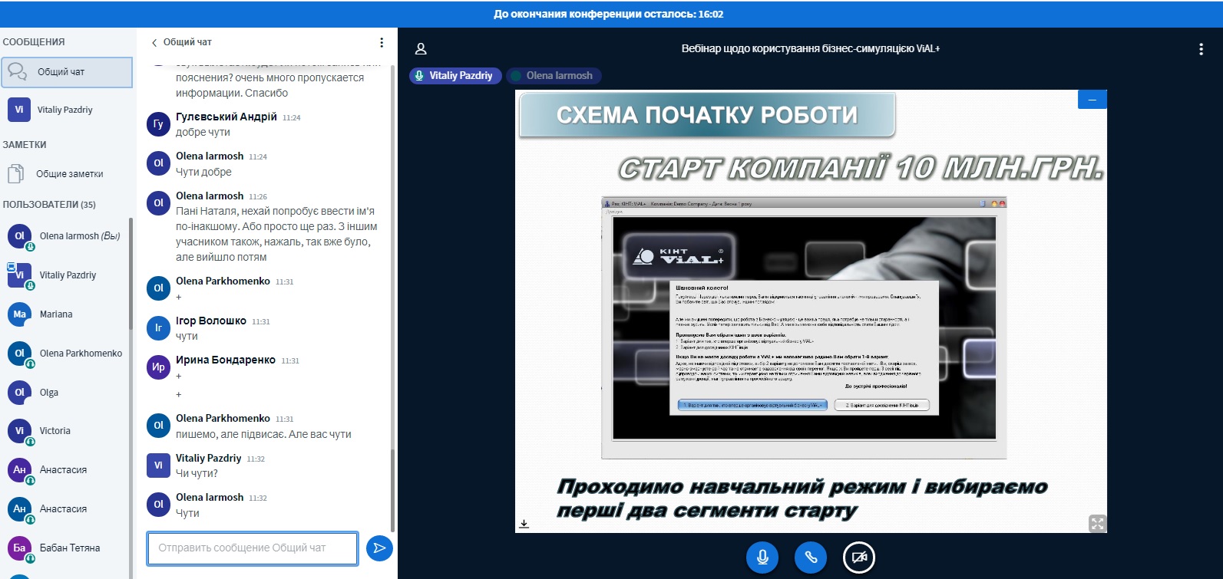Click Olena Iarmosh talking indicator
The image size is (1223, 579).
[x=553, y=75]
